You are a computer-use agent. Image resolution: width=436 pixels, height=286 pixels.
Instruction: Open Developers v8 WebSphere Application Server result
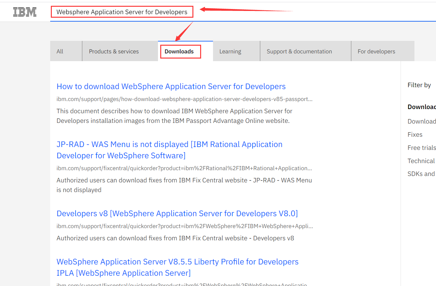[x=177, y=213]
